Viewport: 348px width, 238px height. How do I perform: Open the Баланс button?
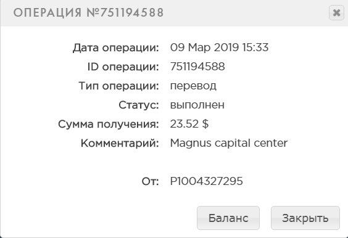coord(228,218)
